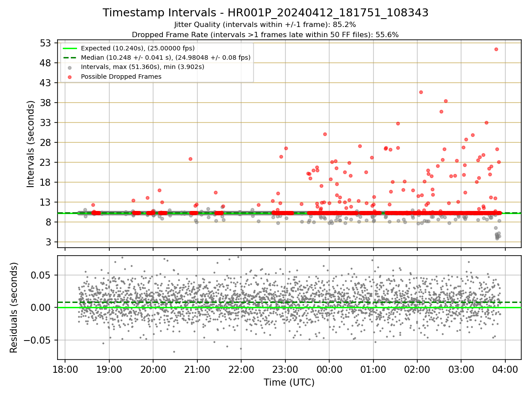
Task: Click the 28 y-axis tick label
Action: pyautogui.click(x=46, y=142)
